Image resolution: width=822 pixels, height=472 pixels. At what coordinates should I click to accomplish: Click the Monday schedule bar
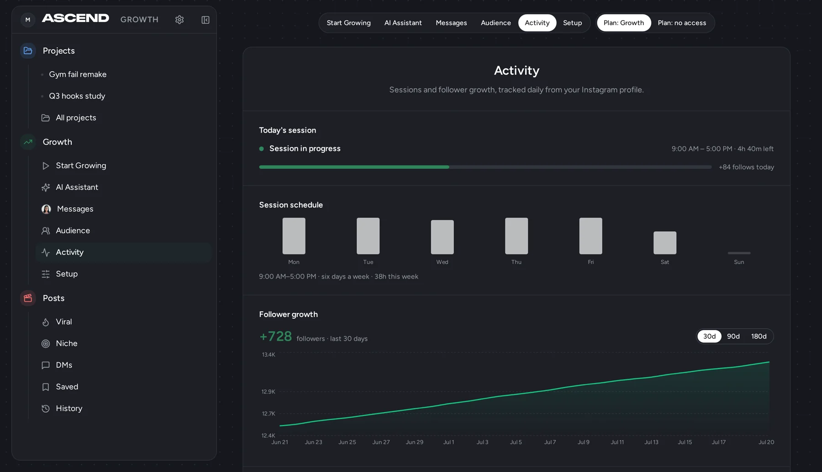(x=294, y=236)
